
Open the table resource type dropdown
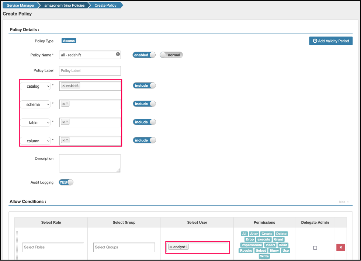35,123
